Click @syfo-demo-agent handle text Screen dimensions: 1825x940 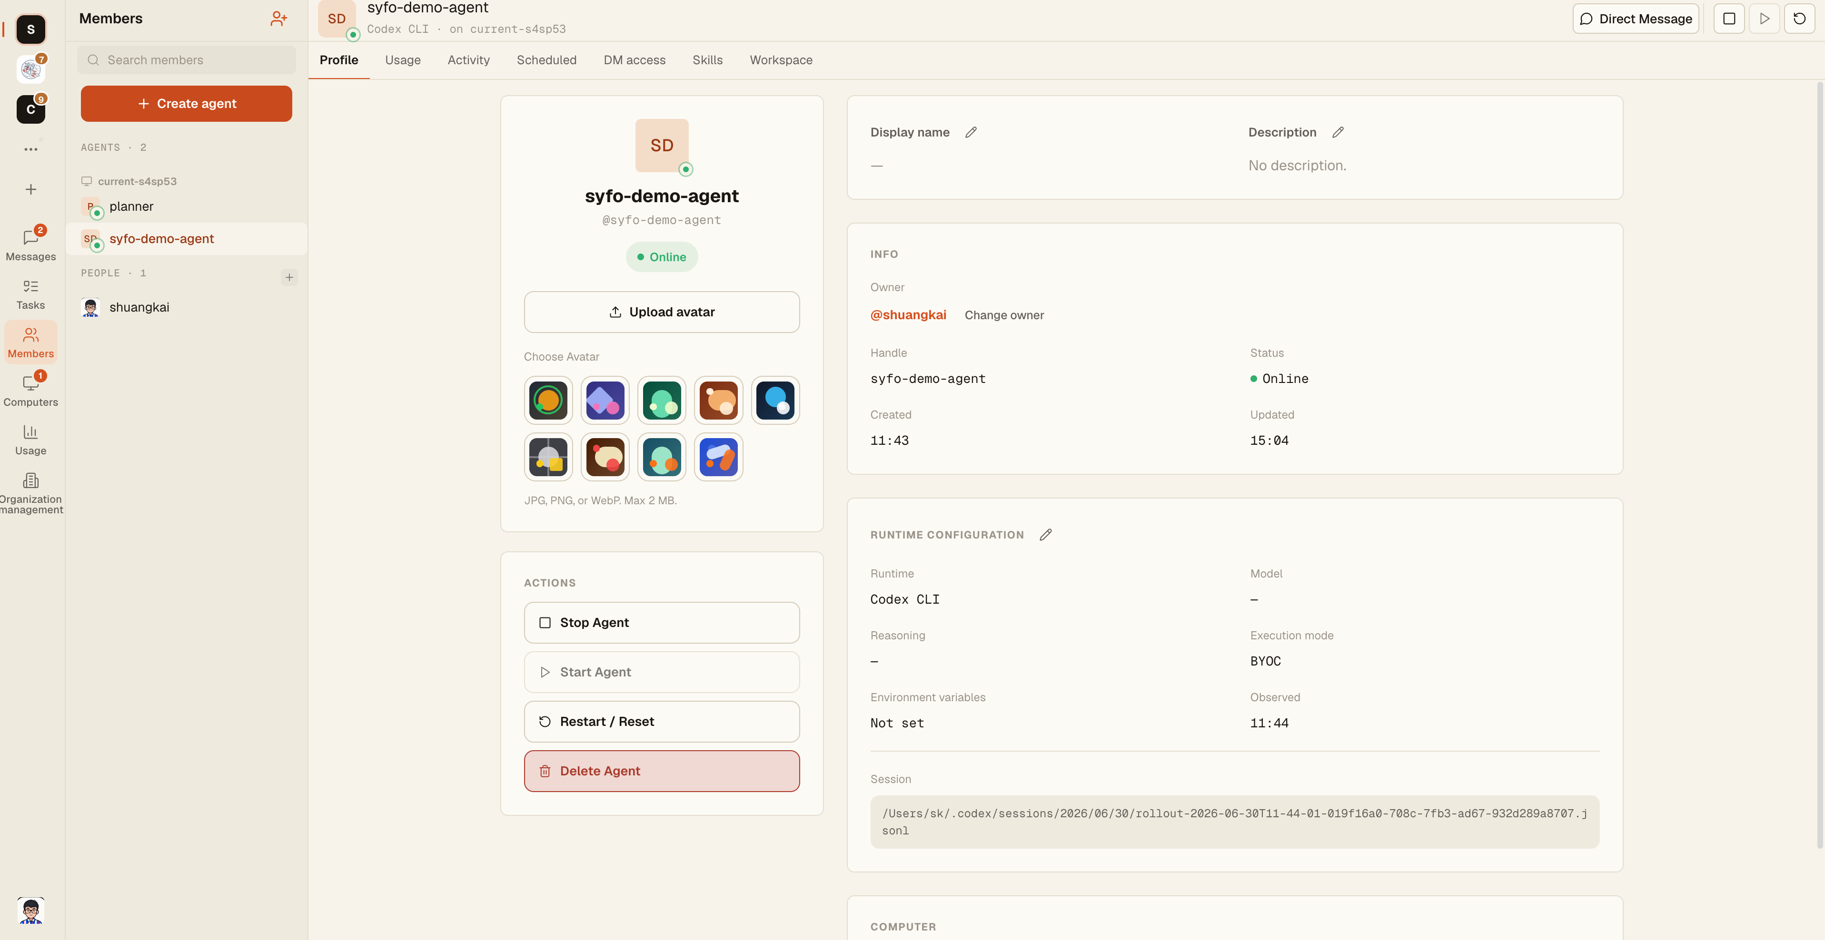coord(662,220)
